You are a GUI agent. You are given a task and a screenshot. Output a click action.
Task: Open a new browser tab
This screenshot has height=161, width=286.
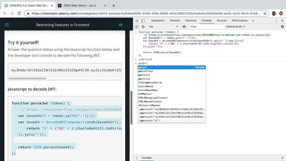[x=114, y=5]
